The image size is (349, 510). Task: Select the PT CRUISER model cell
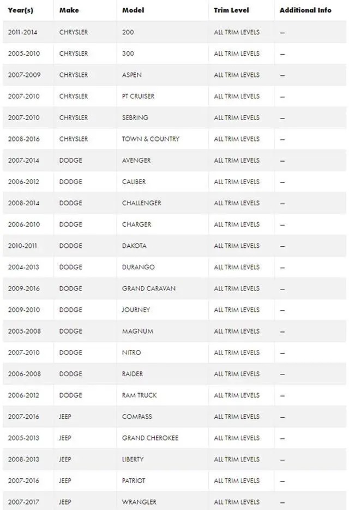coord(138,96)
